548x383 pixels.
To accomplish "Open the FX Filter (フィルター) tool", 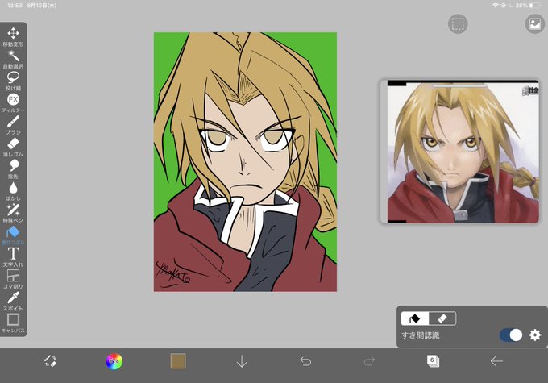I will 13,103.
